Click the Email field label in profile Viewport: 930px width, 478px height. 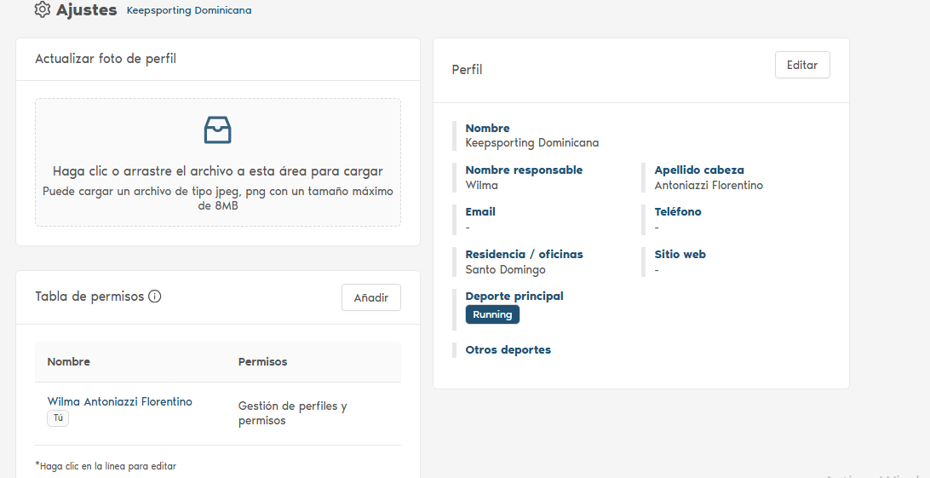[480, 211]
